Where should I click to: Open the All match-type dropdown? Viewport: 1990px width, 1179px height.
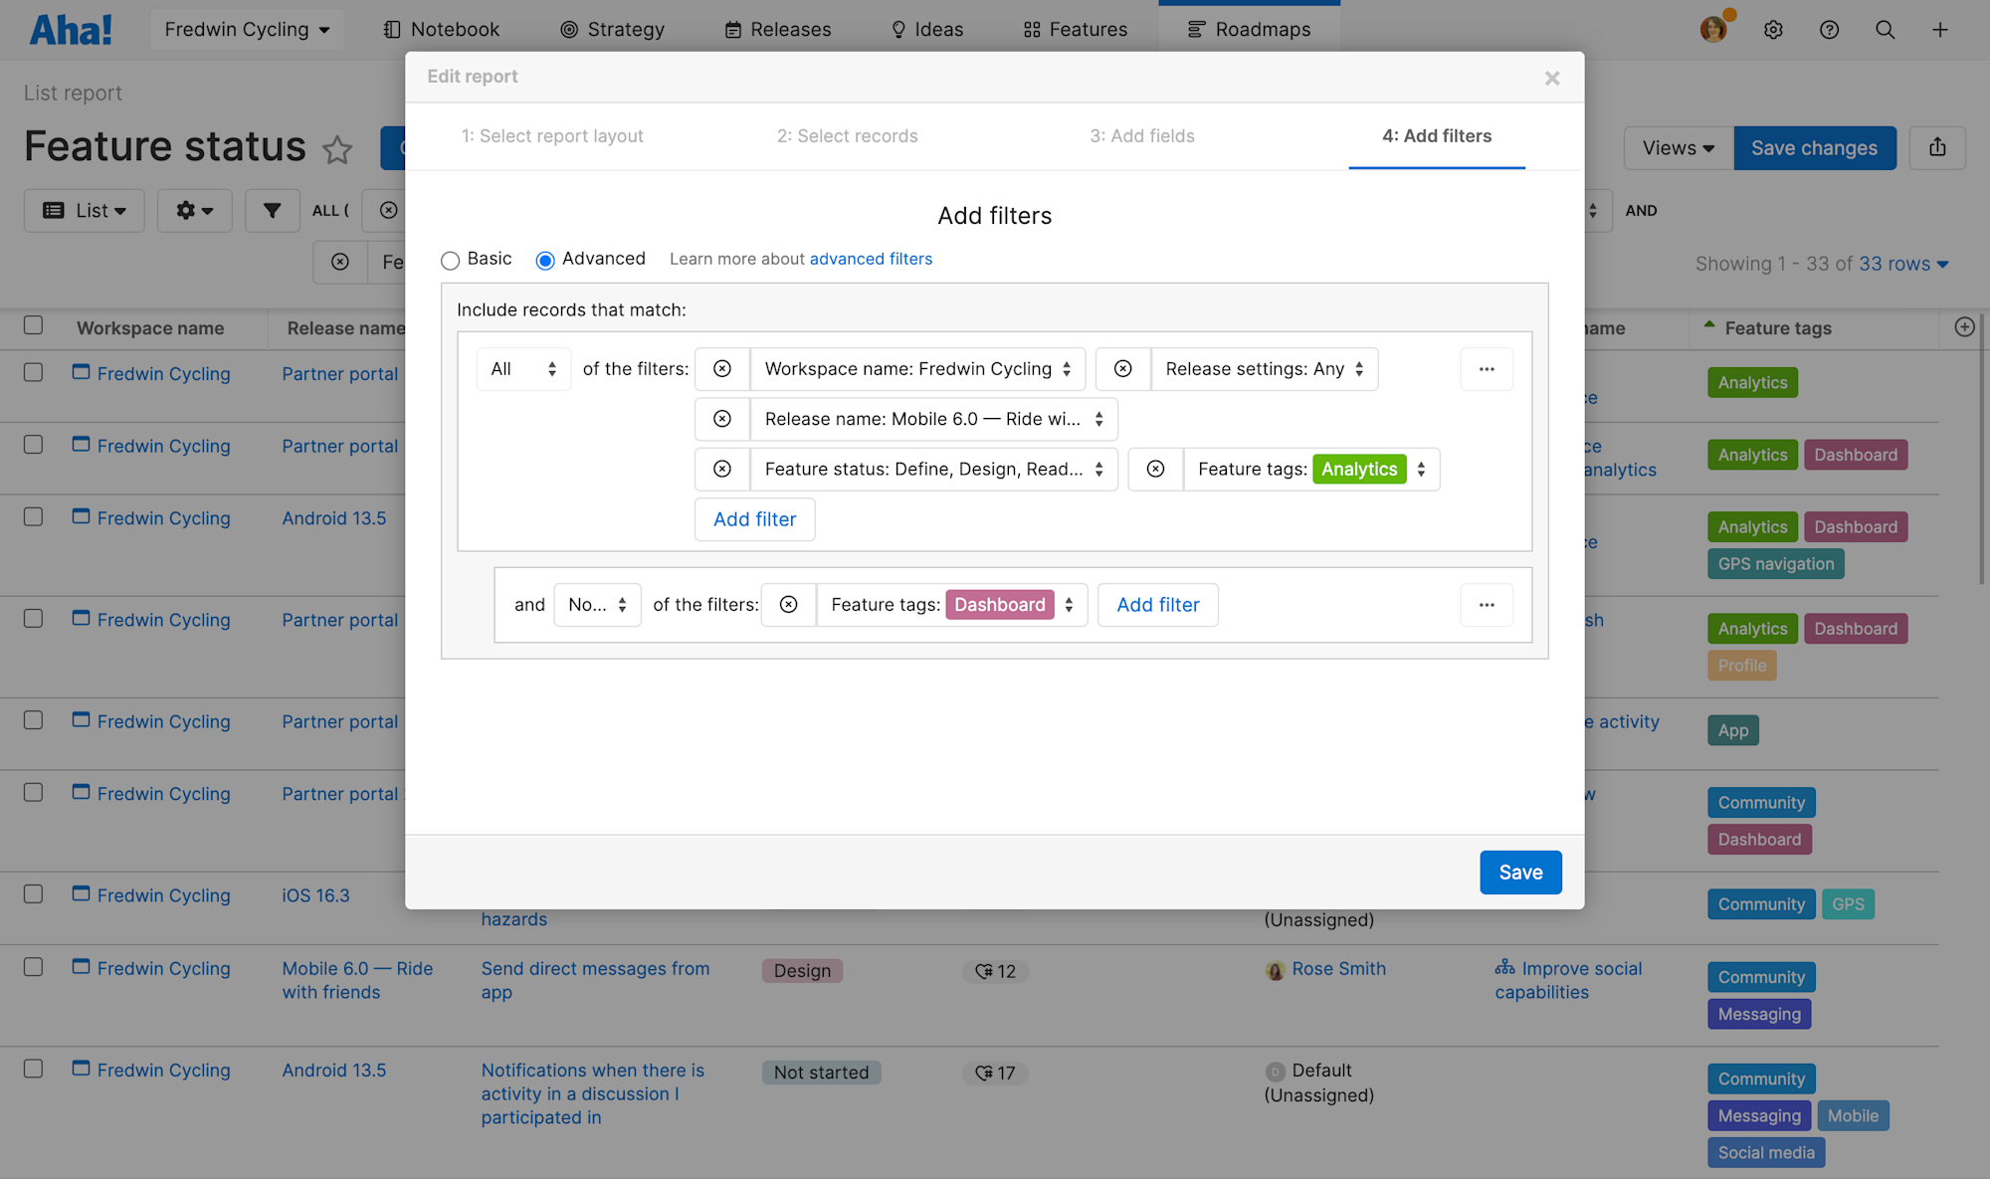point(523,369)
